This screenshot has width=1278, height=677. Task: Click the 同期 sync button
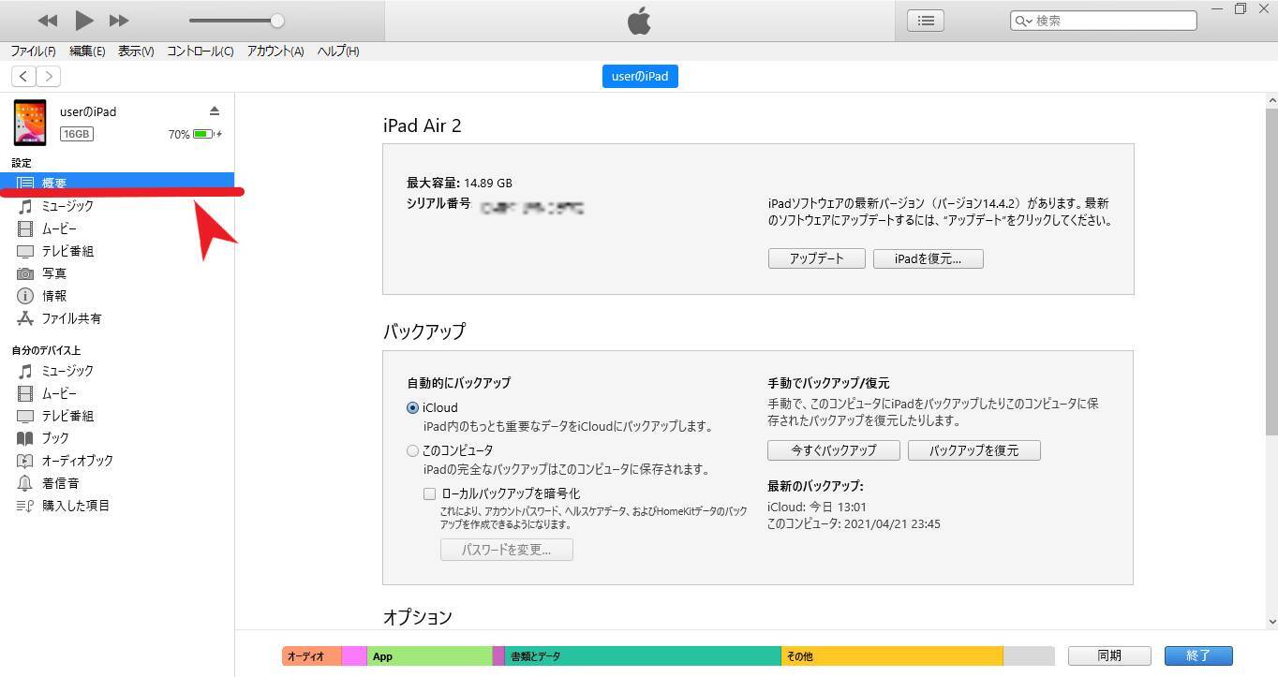[x=1109, y=655]
